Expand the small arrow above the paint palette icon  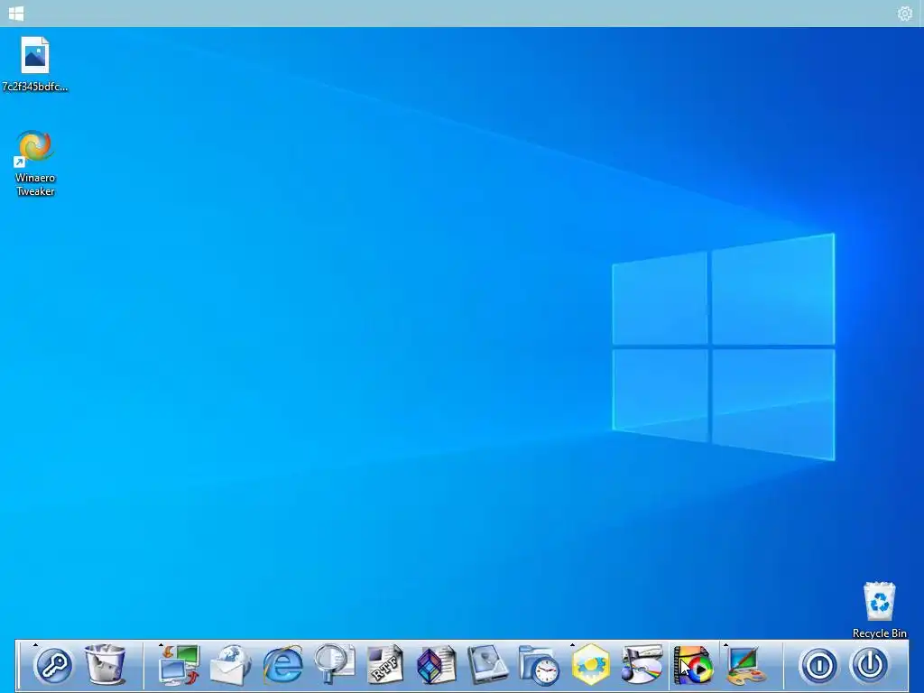coord(726,645)
